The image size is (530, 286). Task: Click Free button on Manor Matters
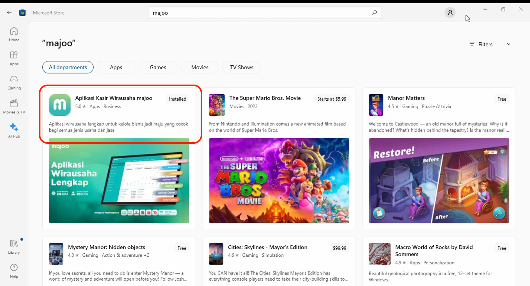(502, 99)
